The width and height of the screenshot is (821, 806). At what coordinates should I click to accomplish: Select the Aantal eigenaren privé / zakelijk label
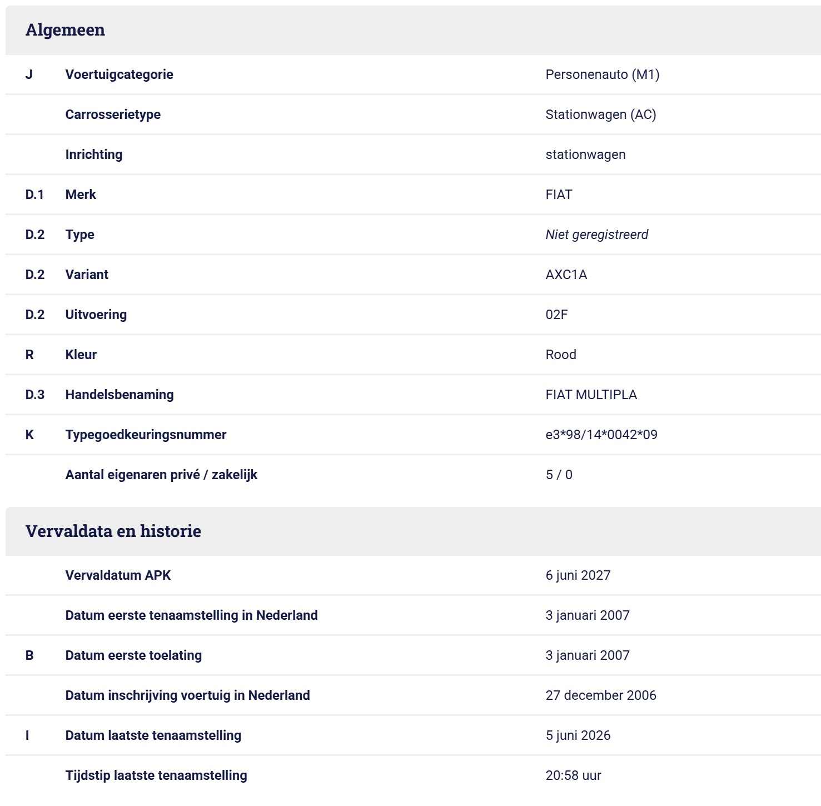[161, 475]
